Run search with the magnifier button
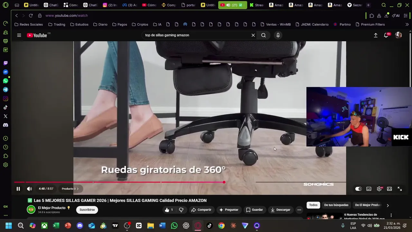Image resolution: width=412 pixels, height=232 pixels. pyautogui.click(x=264, y=35)
